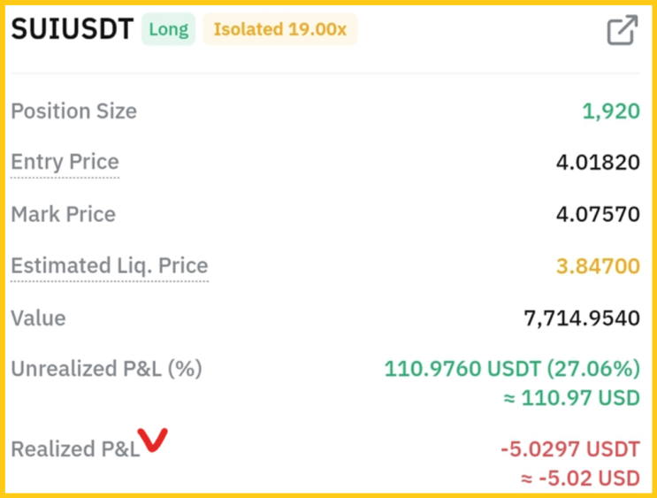Click the realized loss -5.0297 USDT
The image size is (657, 498).
coord(569,449)
